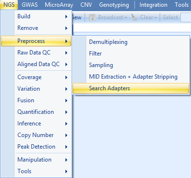The height and width of the screenshot is (178, 191).
Task: Choose Filter from Preprocess submenu
Action: 131,54
